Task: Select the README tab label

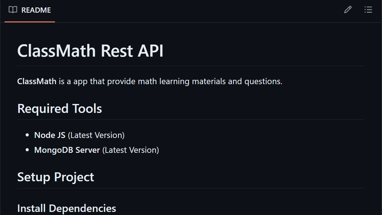Action: [36, 10]
